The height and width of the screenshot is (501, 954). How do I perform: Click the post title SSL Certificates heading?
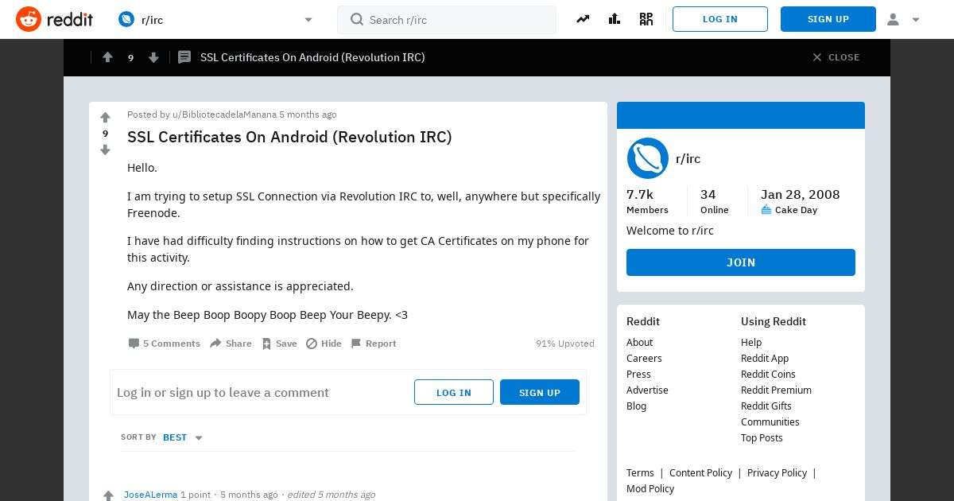click(x=289, y=137)
